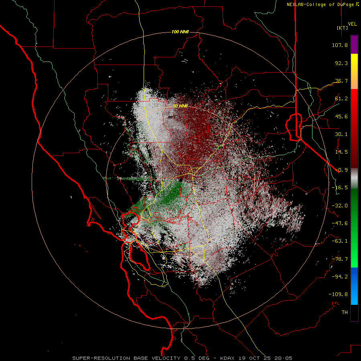Click the 45.6 scale value
The width and height of the screenshot is (361, 361).
[341, 116]
